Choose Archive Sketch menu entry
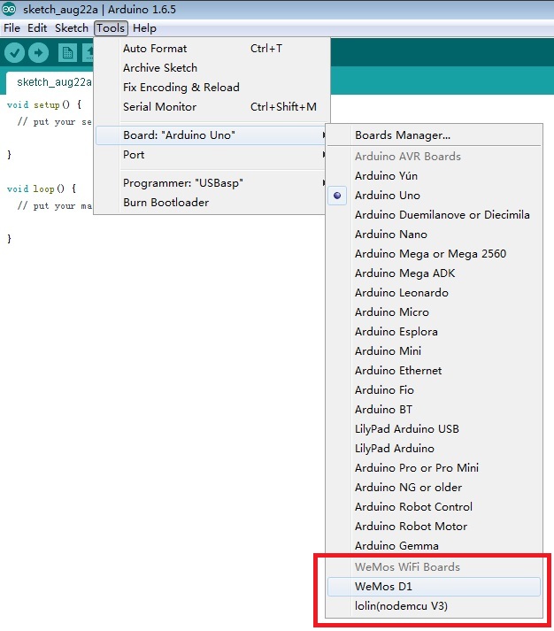554x631 pixels. pos(212,67)
